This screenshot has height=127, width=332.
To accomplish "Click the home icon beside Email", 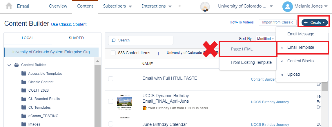I will coord(9,6).
